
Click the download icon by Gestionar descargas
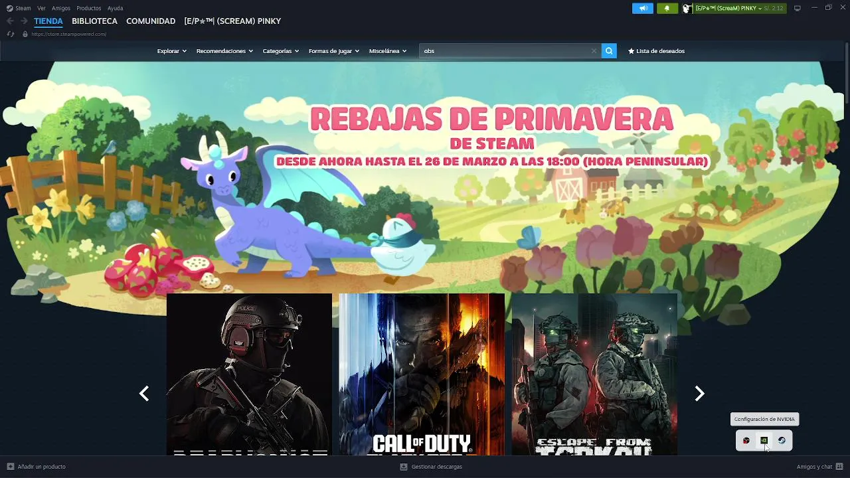point(403,467)
